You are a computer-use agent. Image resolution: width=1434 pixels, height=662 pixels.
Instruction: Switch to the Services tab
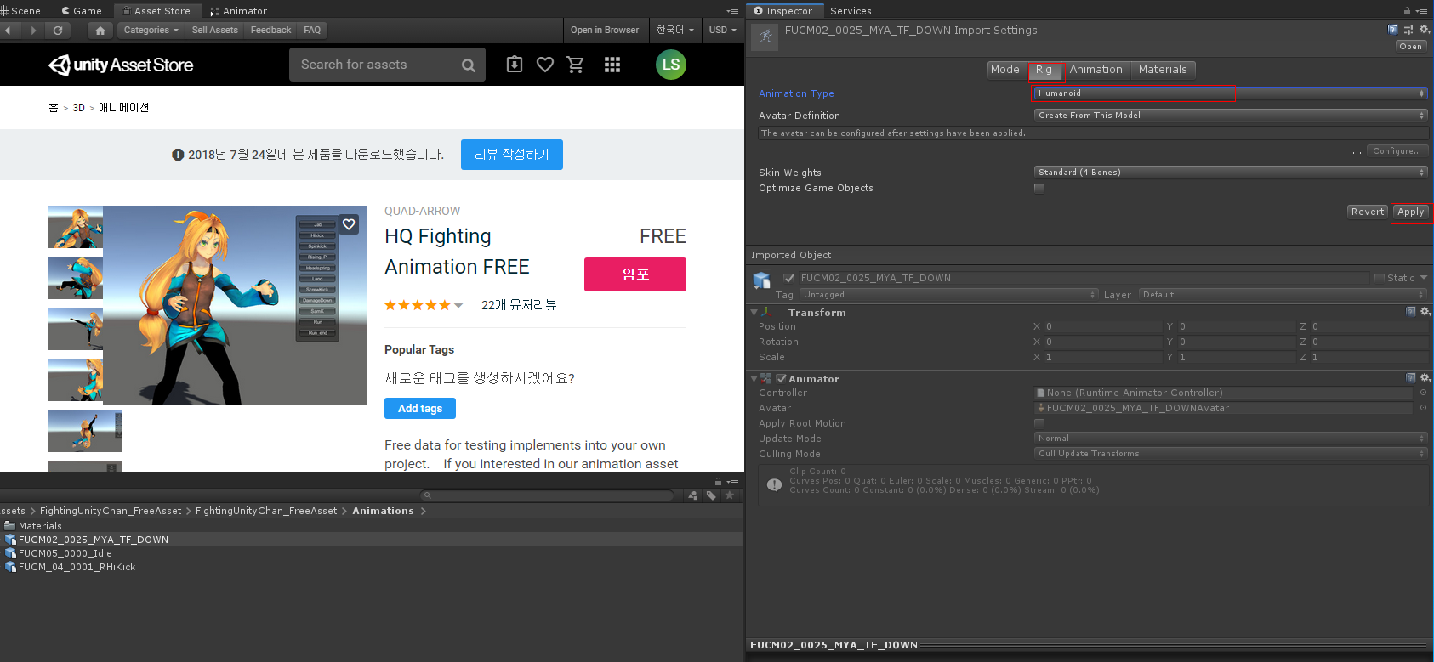tap(851, 11)
